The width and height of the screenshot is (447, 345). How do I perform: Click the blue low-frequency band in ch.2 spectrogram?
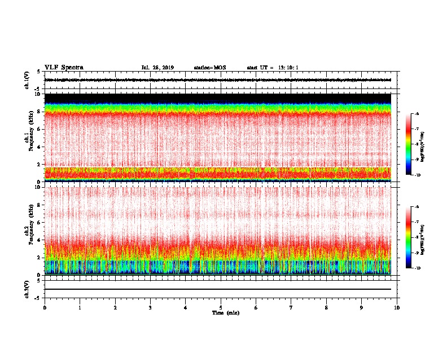tap(218, 267)
